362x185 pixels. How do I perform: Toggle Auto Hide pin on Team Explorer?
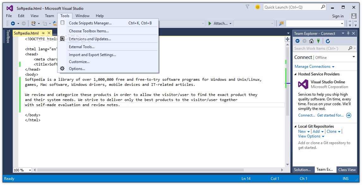(348, 33)
